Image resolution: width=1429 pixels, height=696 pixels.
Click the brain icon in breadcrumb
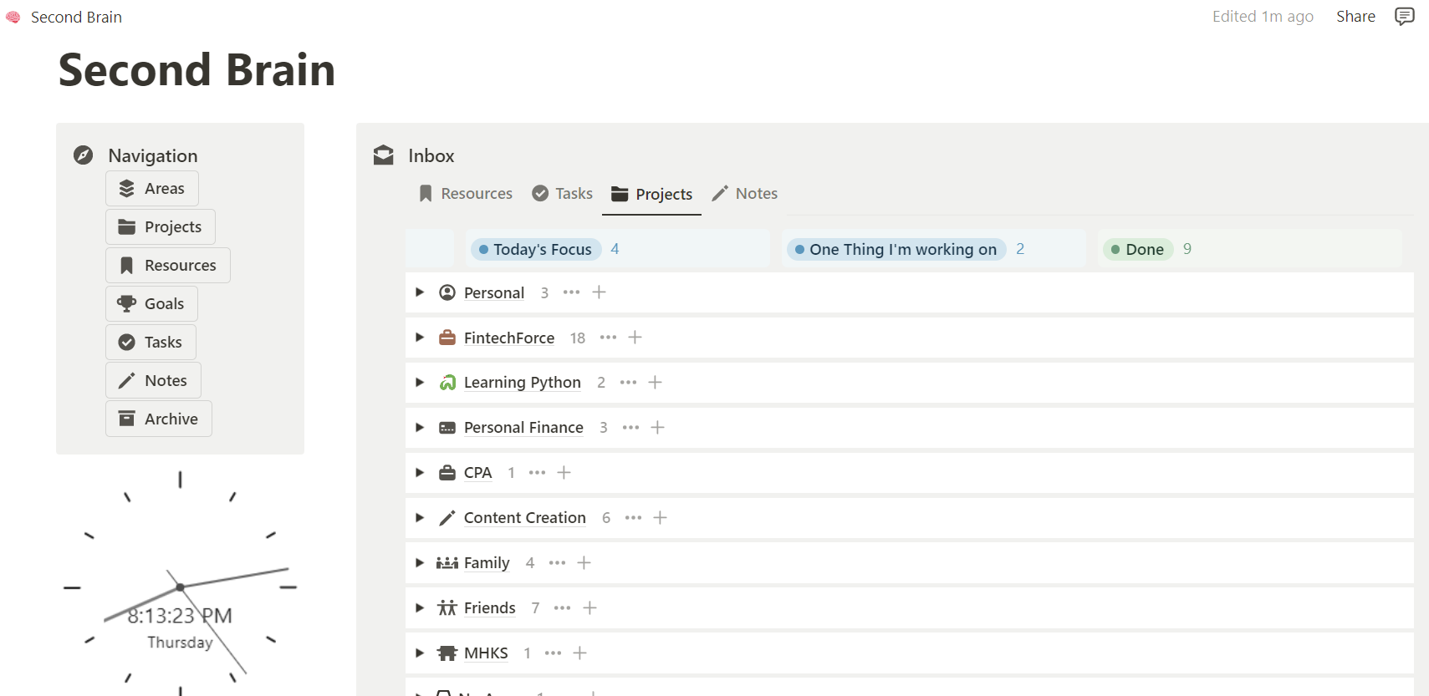click(13, 17)
